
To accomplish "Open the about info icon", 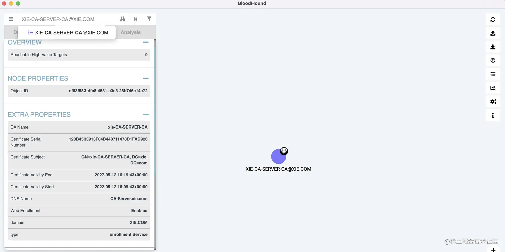I will tap(493, 115).
